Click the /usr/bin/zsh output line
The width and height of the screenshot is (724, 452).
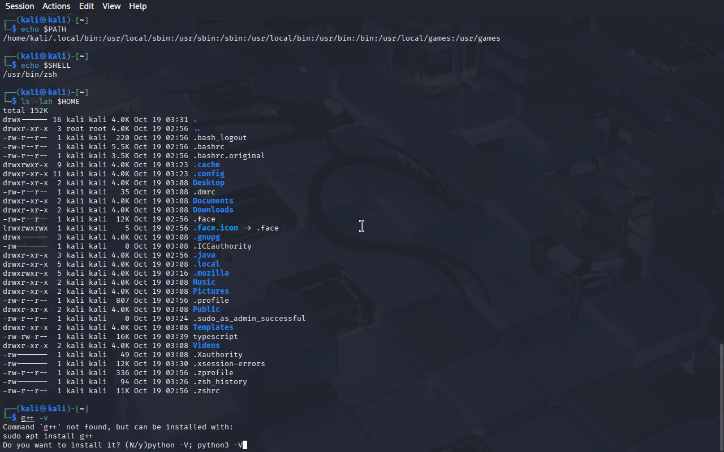tap(30, 74)
